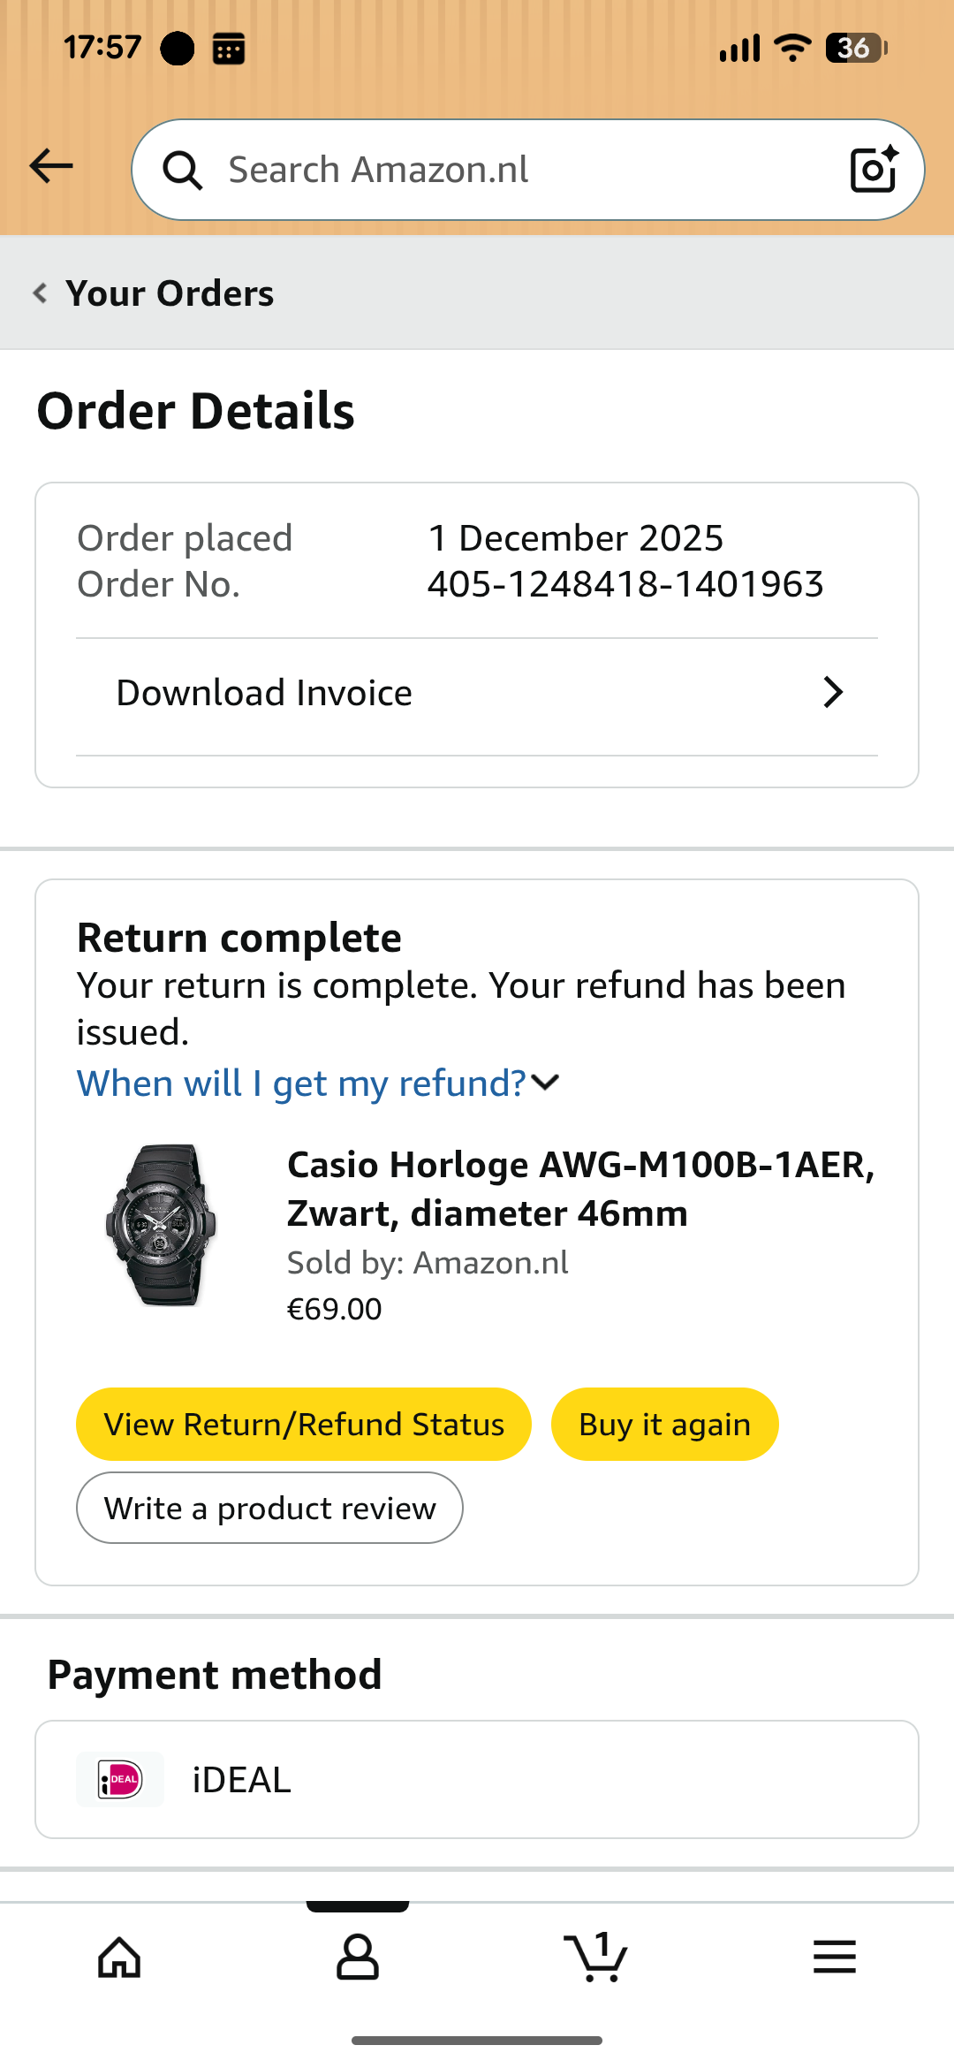This screenshot has width=954, height=2068.
Task: Tap the back arrow beside search bar
Action: [51, 166]
